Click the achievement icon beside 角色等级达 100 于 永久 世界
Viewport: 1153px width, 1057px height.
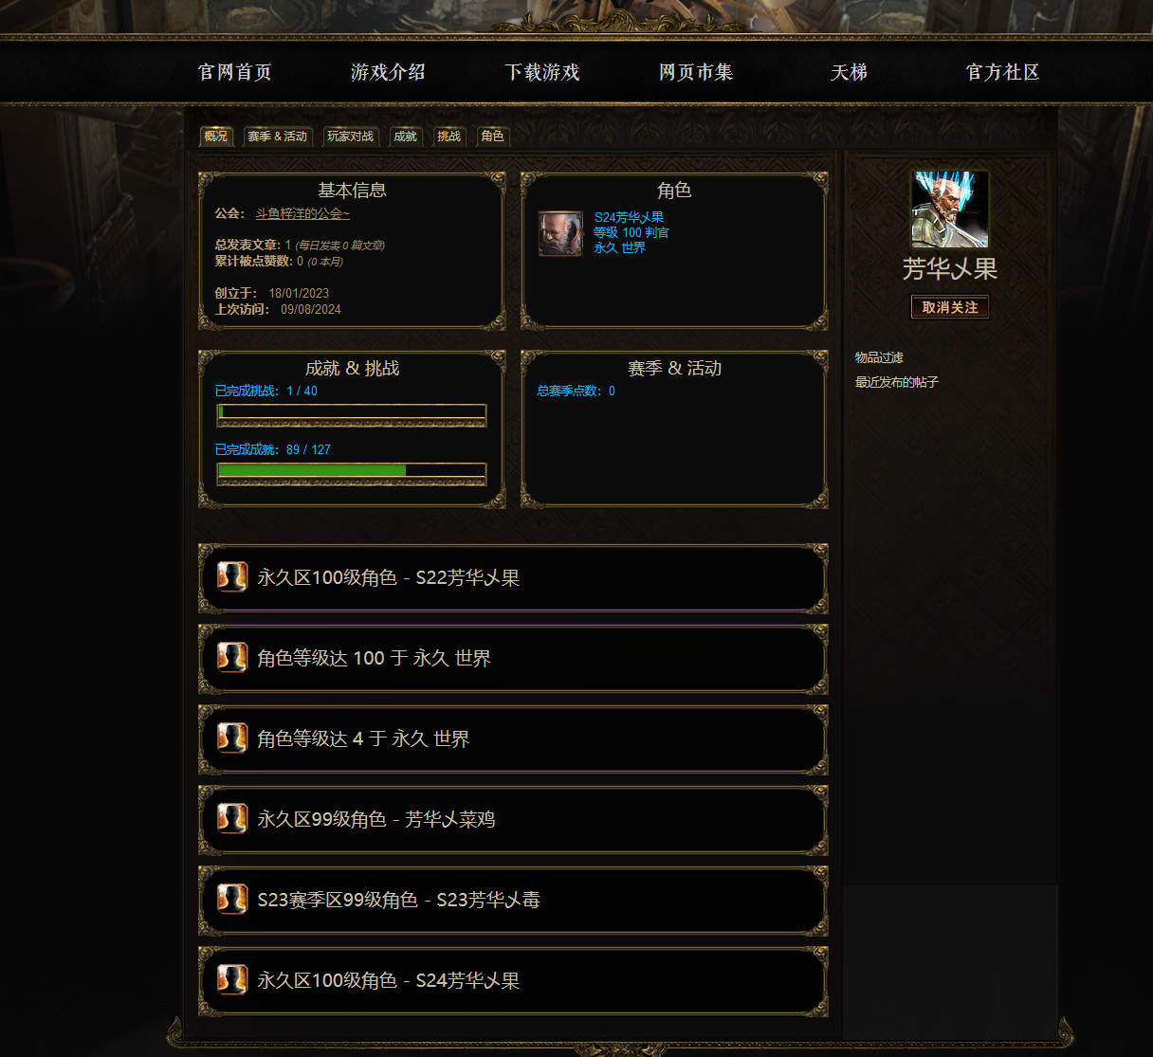click(x=232, y=657)
